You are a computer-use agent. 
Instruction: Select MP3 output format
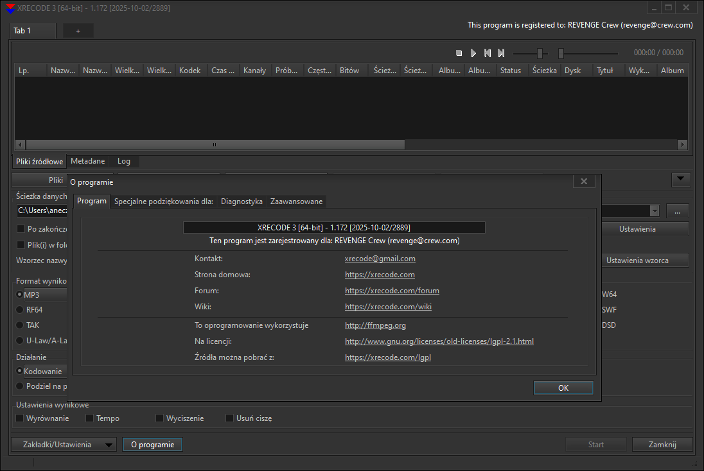point(19,295)
